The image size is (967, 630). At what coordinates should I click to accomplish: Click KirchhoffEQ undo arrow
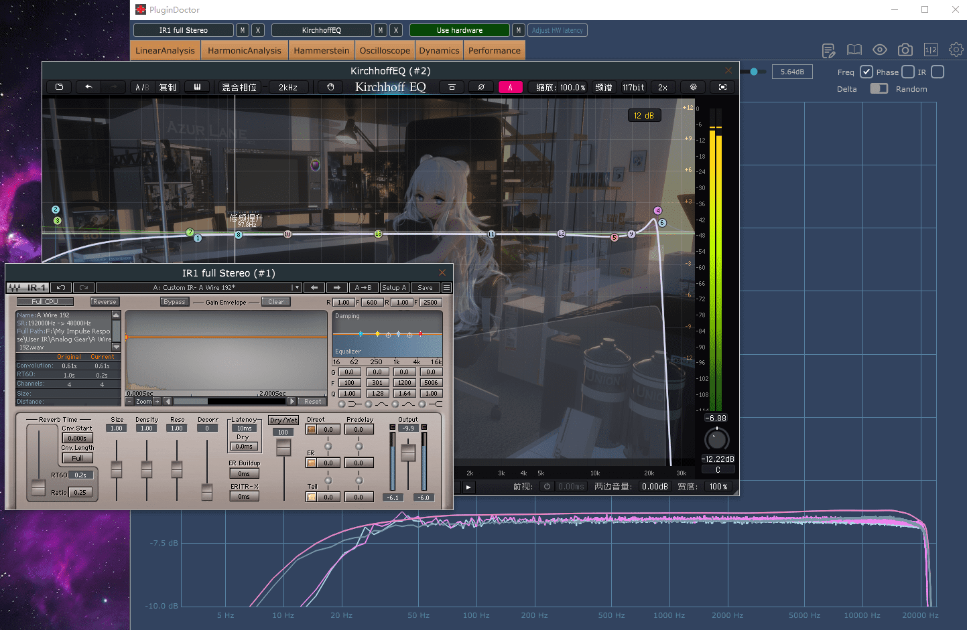point(88,87)
